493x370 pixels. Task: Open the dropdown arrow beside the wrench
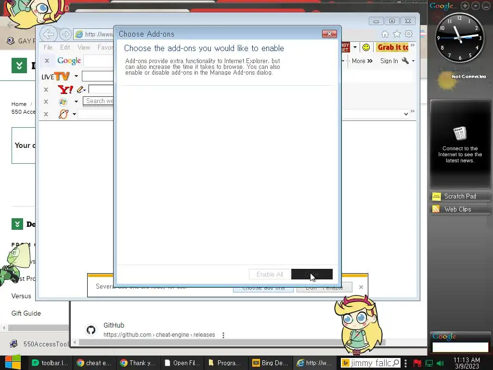point(413,61)
